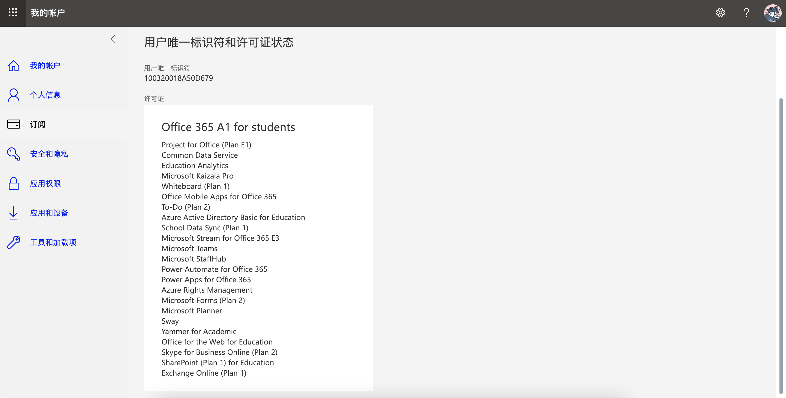Click Skype for Business Online (Plan 2)
786x398 pixels.
coord(219,352)
